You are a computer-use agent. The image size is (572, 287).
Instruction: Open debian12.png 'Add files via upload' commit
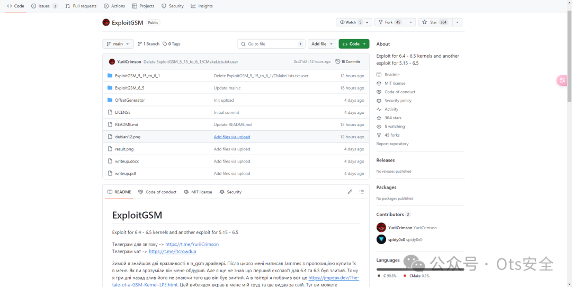(x=232, y=137)
